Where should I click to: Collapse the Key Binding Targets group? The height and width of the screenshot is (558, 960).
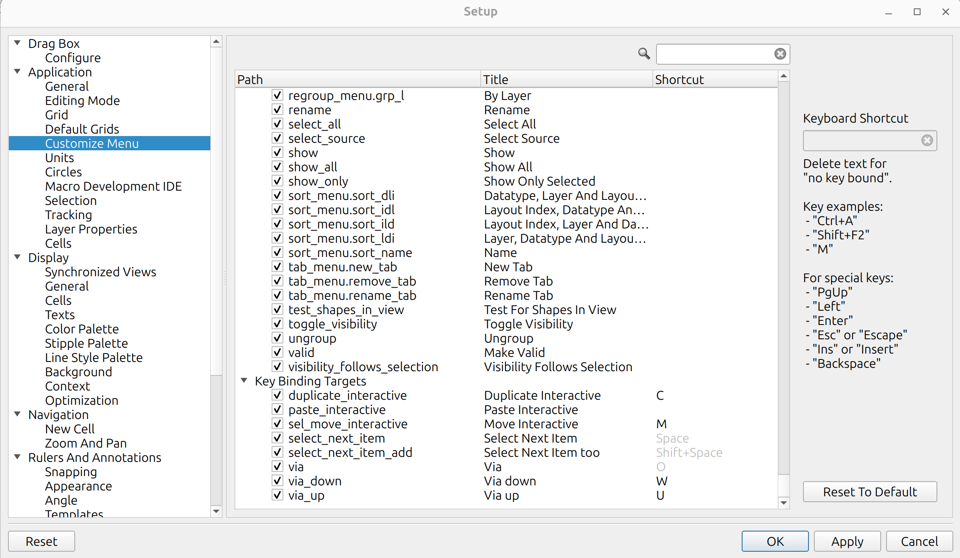coord(244,380)
